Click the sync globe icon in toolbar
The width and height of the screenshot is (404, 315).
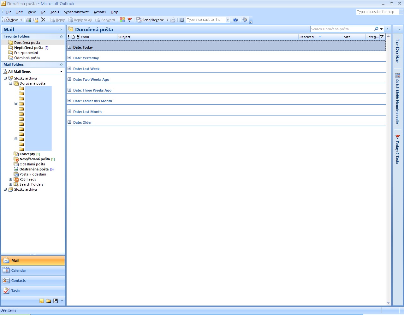(x=244, y=20)
